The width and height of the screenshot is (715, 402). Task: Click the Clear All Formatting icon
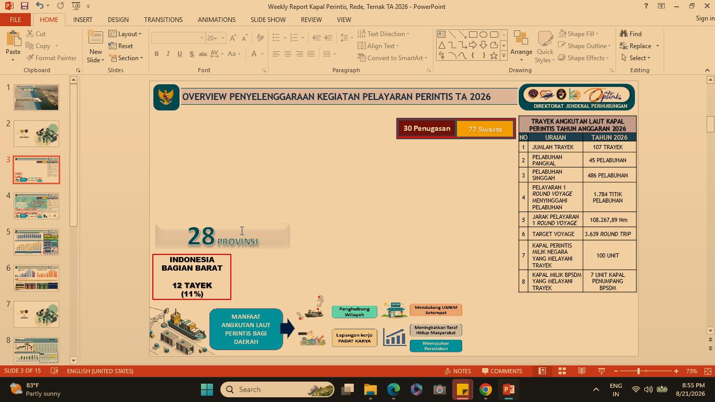coord(260,38)
